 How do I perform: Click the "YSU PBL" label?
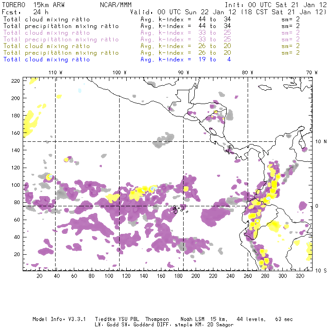click(129, 319)
